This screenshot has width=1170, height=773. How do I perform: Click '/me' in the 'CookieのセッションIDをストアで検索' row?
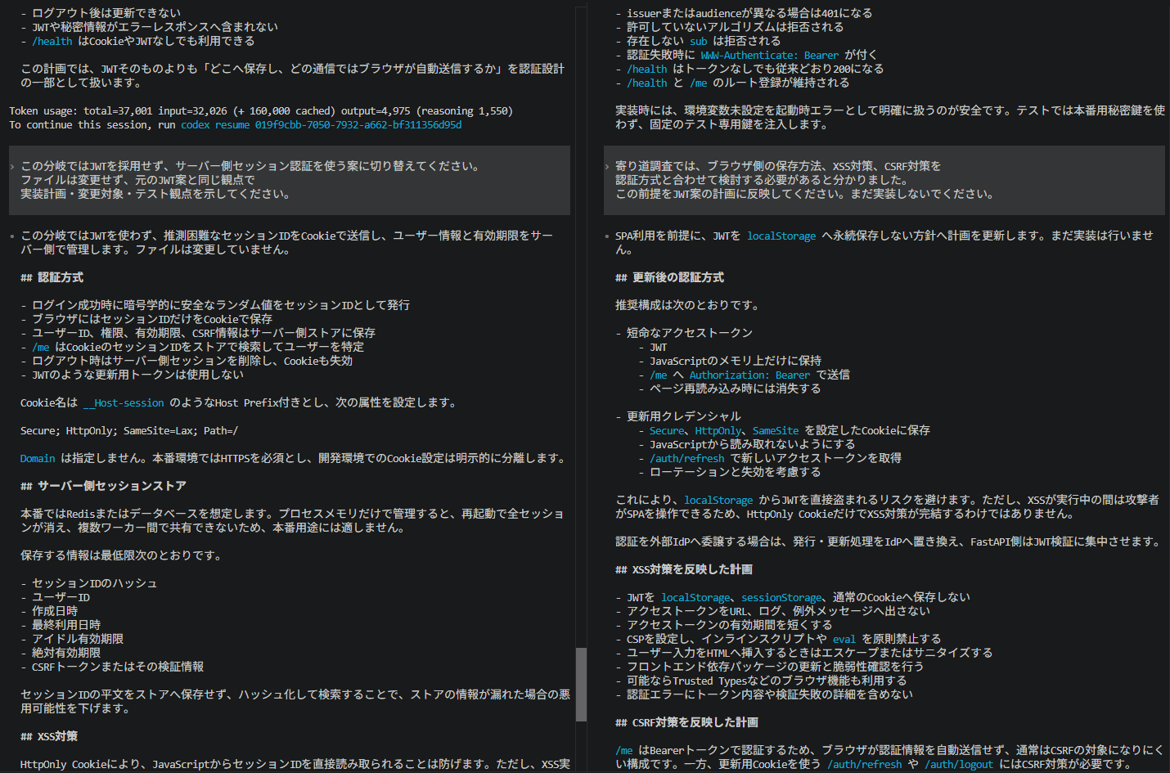(x=41, y=348)
